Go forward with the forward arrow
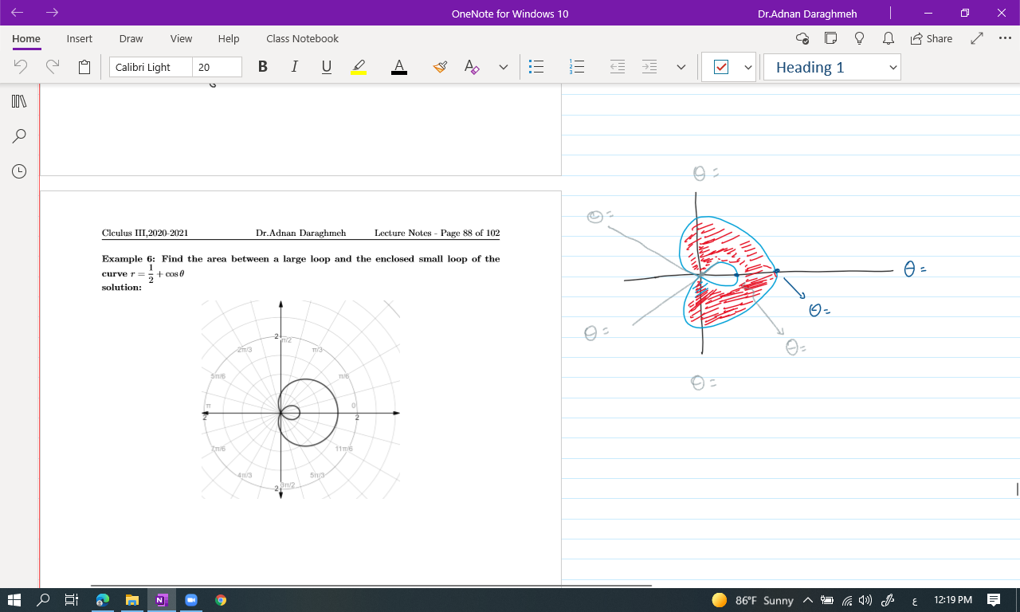The width and height of the screenshot is (1020, 612). coord(53,13)
